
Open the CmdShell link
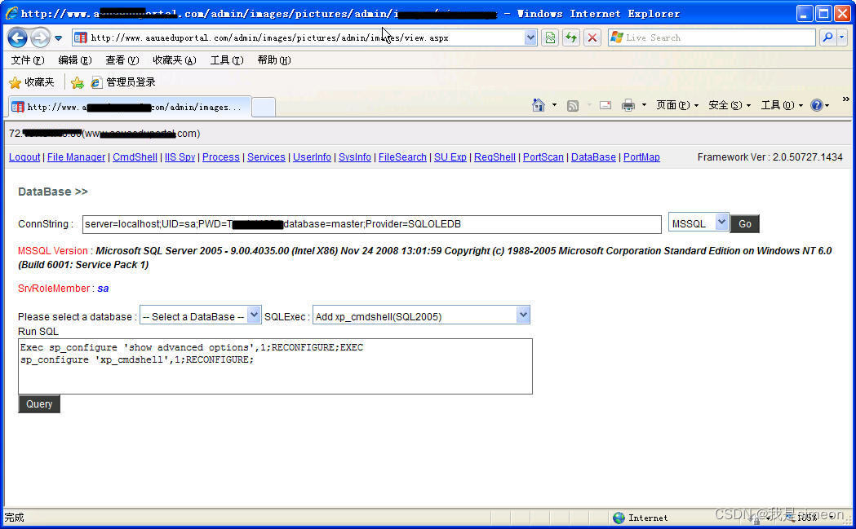coord(135,157)
